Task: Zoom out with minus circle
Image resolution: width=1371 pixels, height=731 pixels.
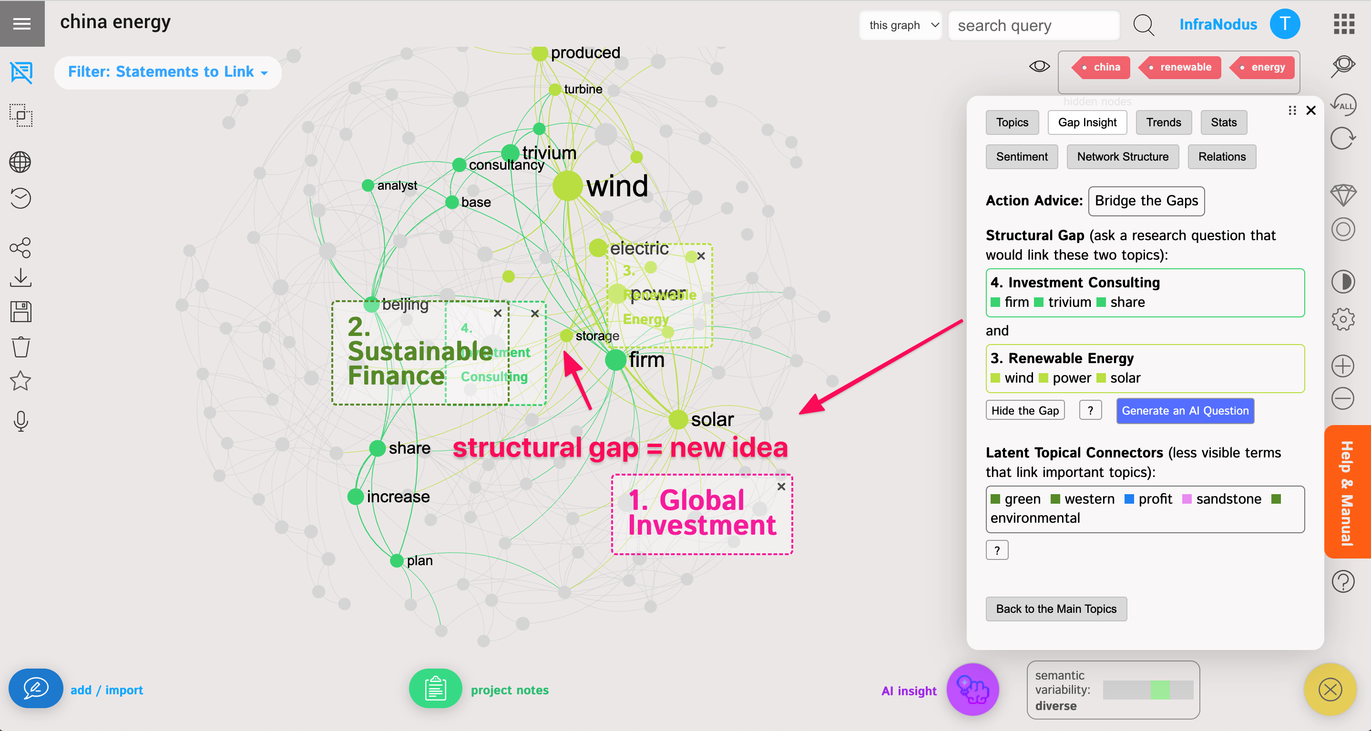Action: (1343, 398)
